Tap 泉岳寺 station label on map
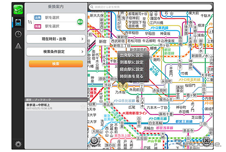The height and width of the screenshot is (152, 226). click(188, 131)
